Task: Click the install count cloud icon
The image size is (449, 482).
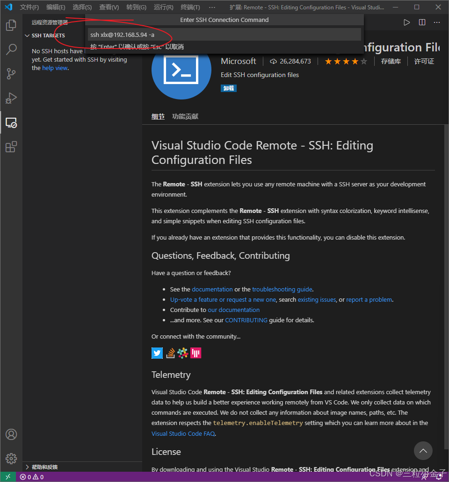Action: coord(273,62)
